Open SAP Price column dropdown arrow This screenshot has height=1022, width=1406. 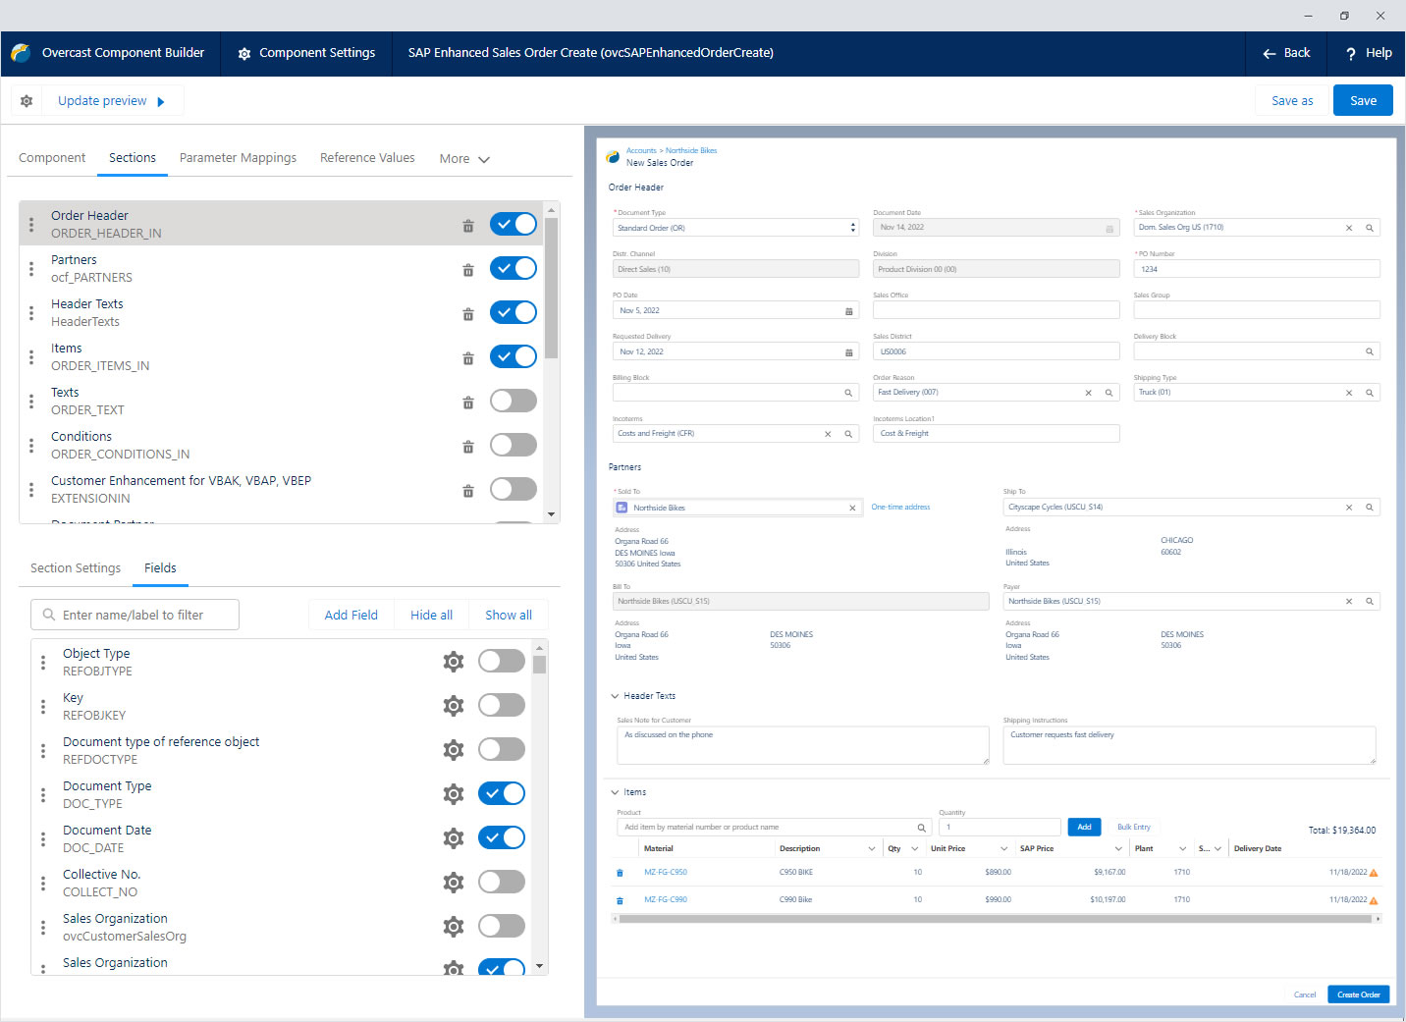[x=1118, y=849]
